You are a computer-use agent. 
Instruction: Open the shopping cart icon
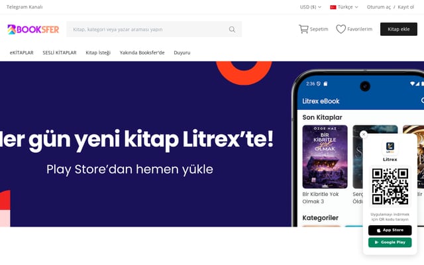(303, 29)
